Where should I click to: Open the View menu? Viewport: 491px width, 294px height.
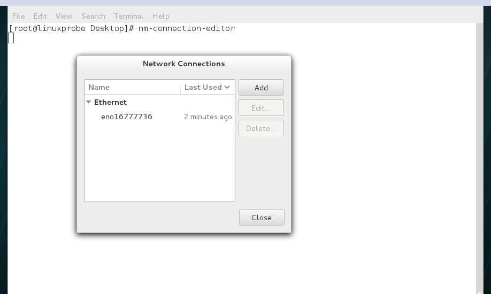(x=64, y=16)
